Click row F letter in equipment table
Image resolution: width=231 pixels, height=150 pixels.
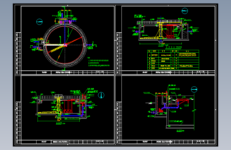click(149, 69)
